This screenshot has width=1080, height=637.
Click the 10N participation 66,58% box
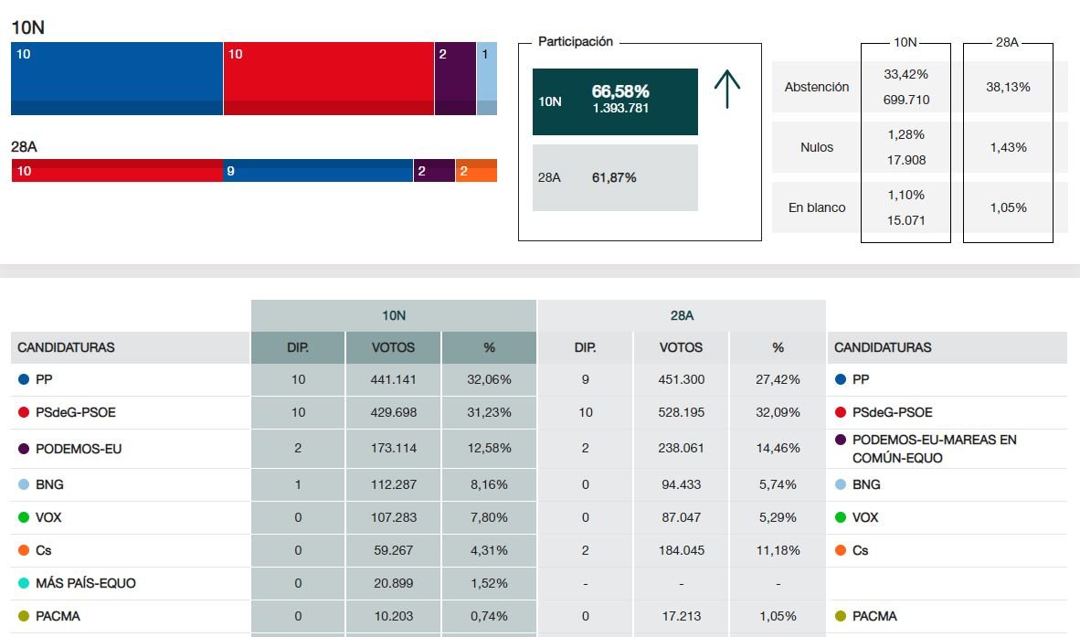click(x=615, y=101)
